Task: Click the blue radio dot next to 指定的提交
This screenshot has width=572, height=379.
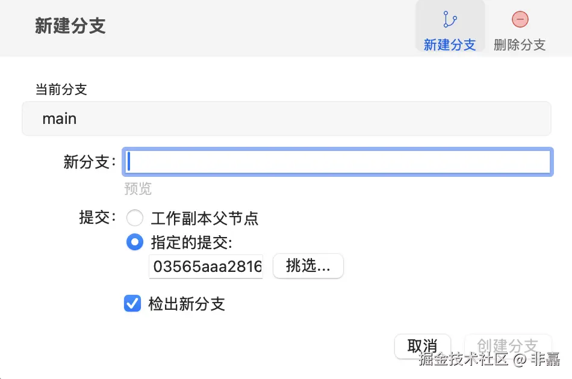Action: pos(134,242)
